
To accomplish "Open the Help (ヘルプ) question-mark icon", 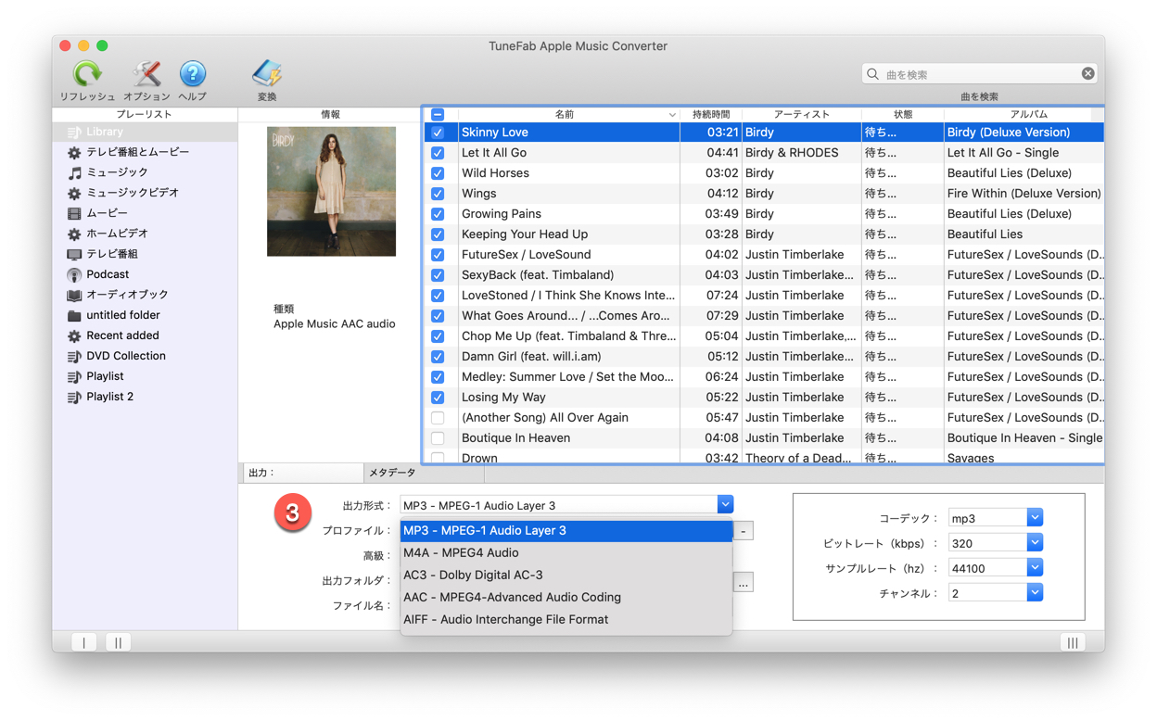I will pyautogui.click(x=193, y=74).
